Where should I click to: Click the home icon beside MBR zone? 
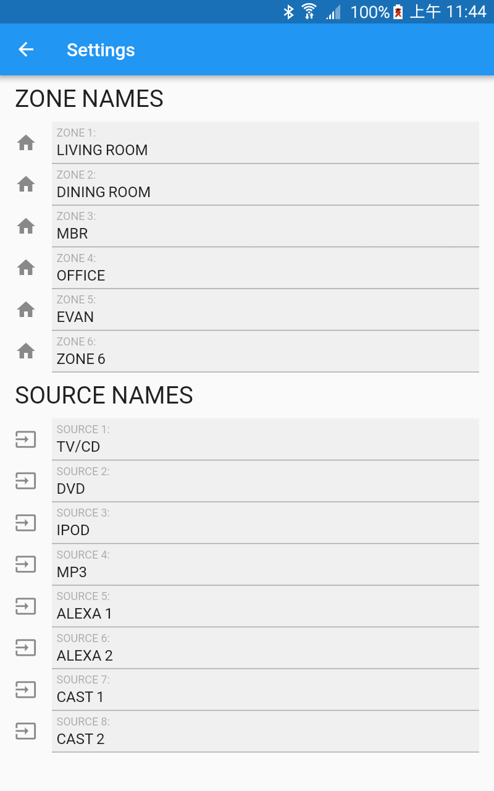(x=26, y=226)
